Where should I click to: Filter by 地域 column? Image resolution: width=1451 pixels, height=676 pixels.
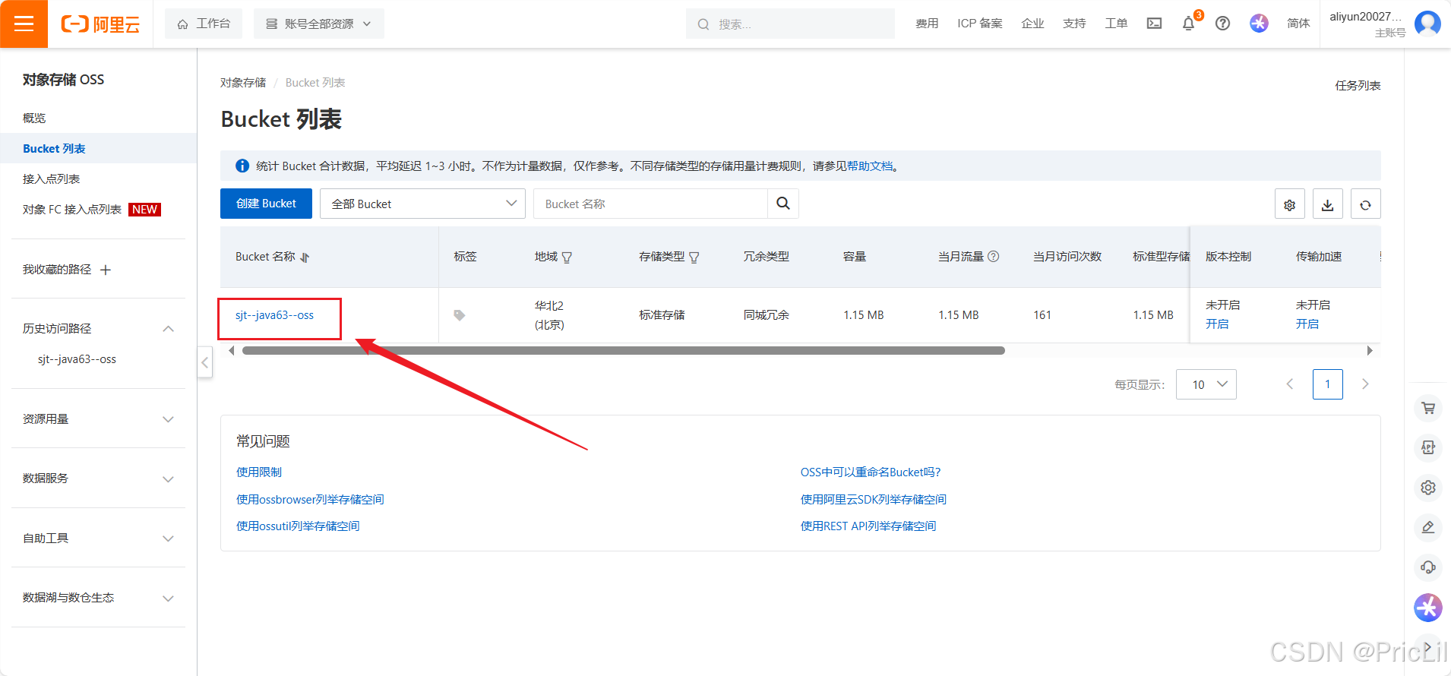(567, 257)
